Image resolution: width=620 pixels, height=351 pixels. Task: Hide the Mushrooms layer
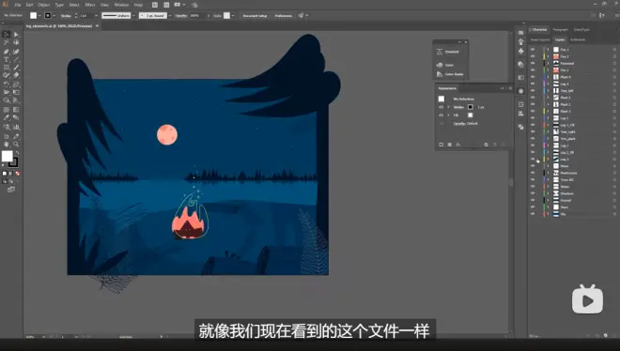coord(533,173)
